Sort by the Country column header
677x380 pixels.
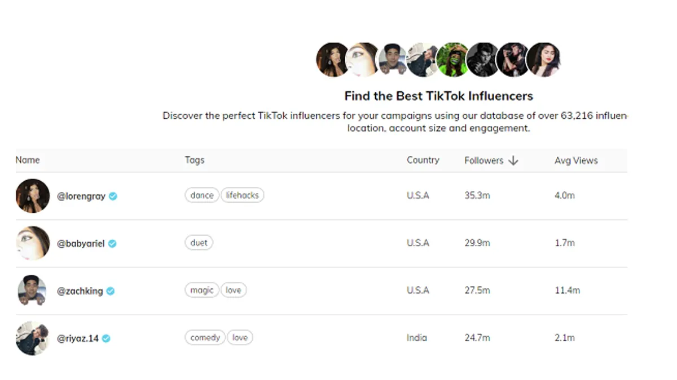click(x=423, y=160)
